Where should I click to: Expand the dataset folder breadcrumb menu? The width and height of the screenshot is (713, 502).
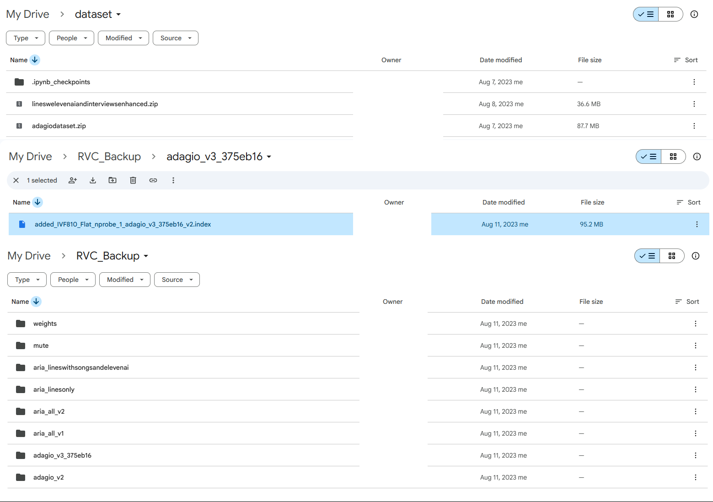[x=98, y=14]
